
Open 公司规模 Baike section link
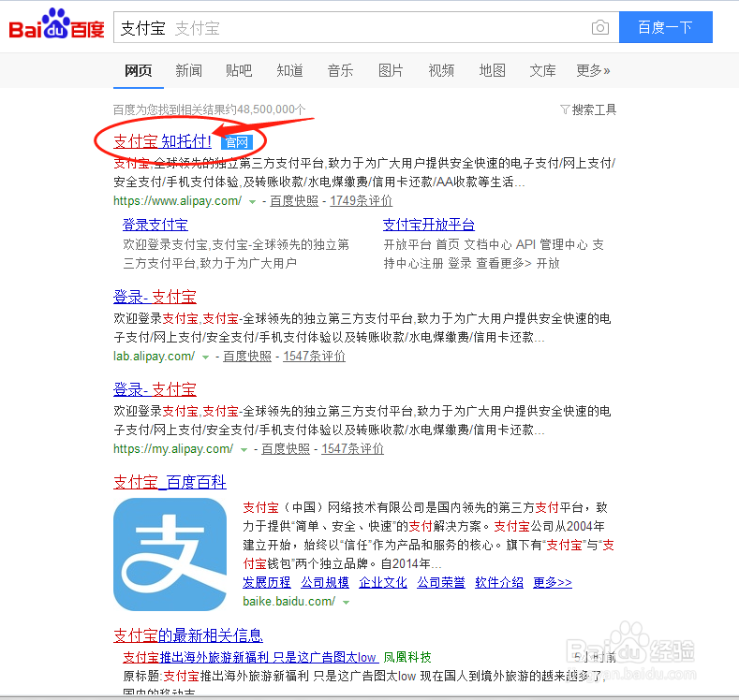(x=325, y=583)
